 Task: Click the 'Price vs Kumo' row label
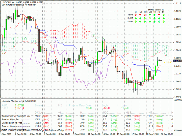tap(9, 126)
